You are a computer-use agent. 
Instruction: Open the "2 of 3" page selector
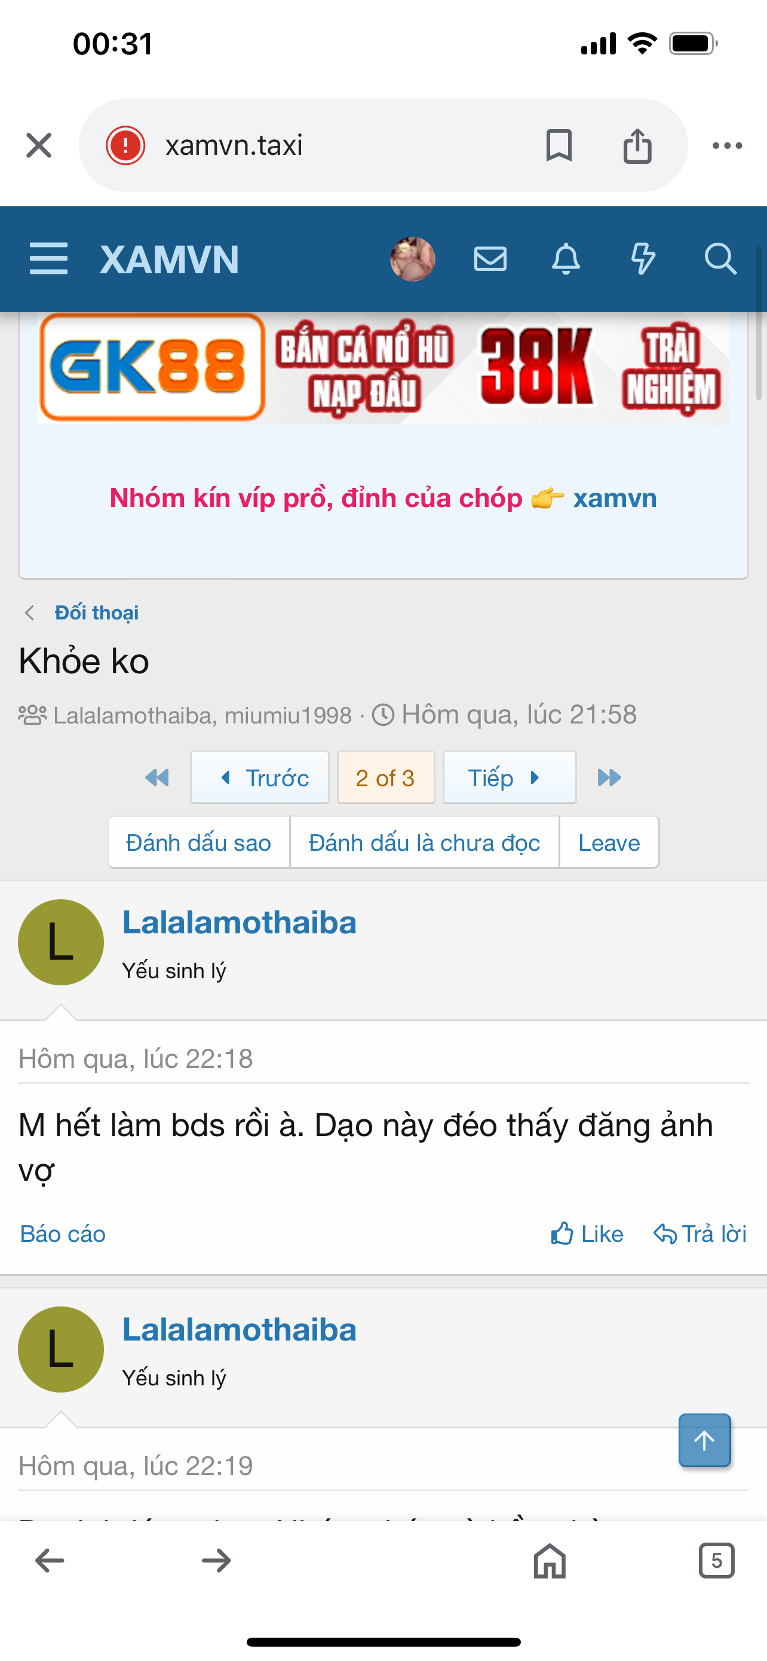point(386,778)
